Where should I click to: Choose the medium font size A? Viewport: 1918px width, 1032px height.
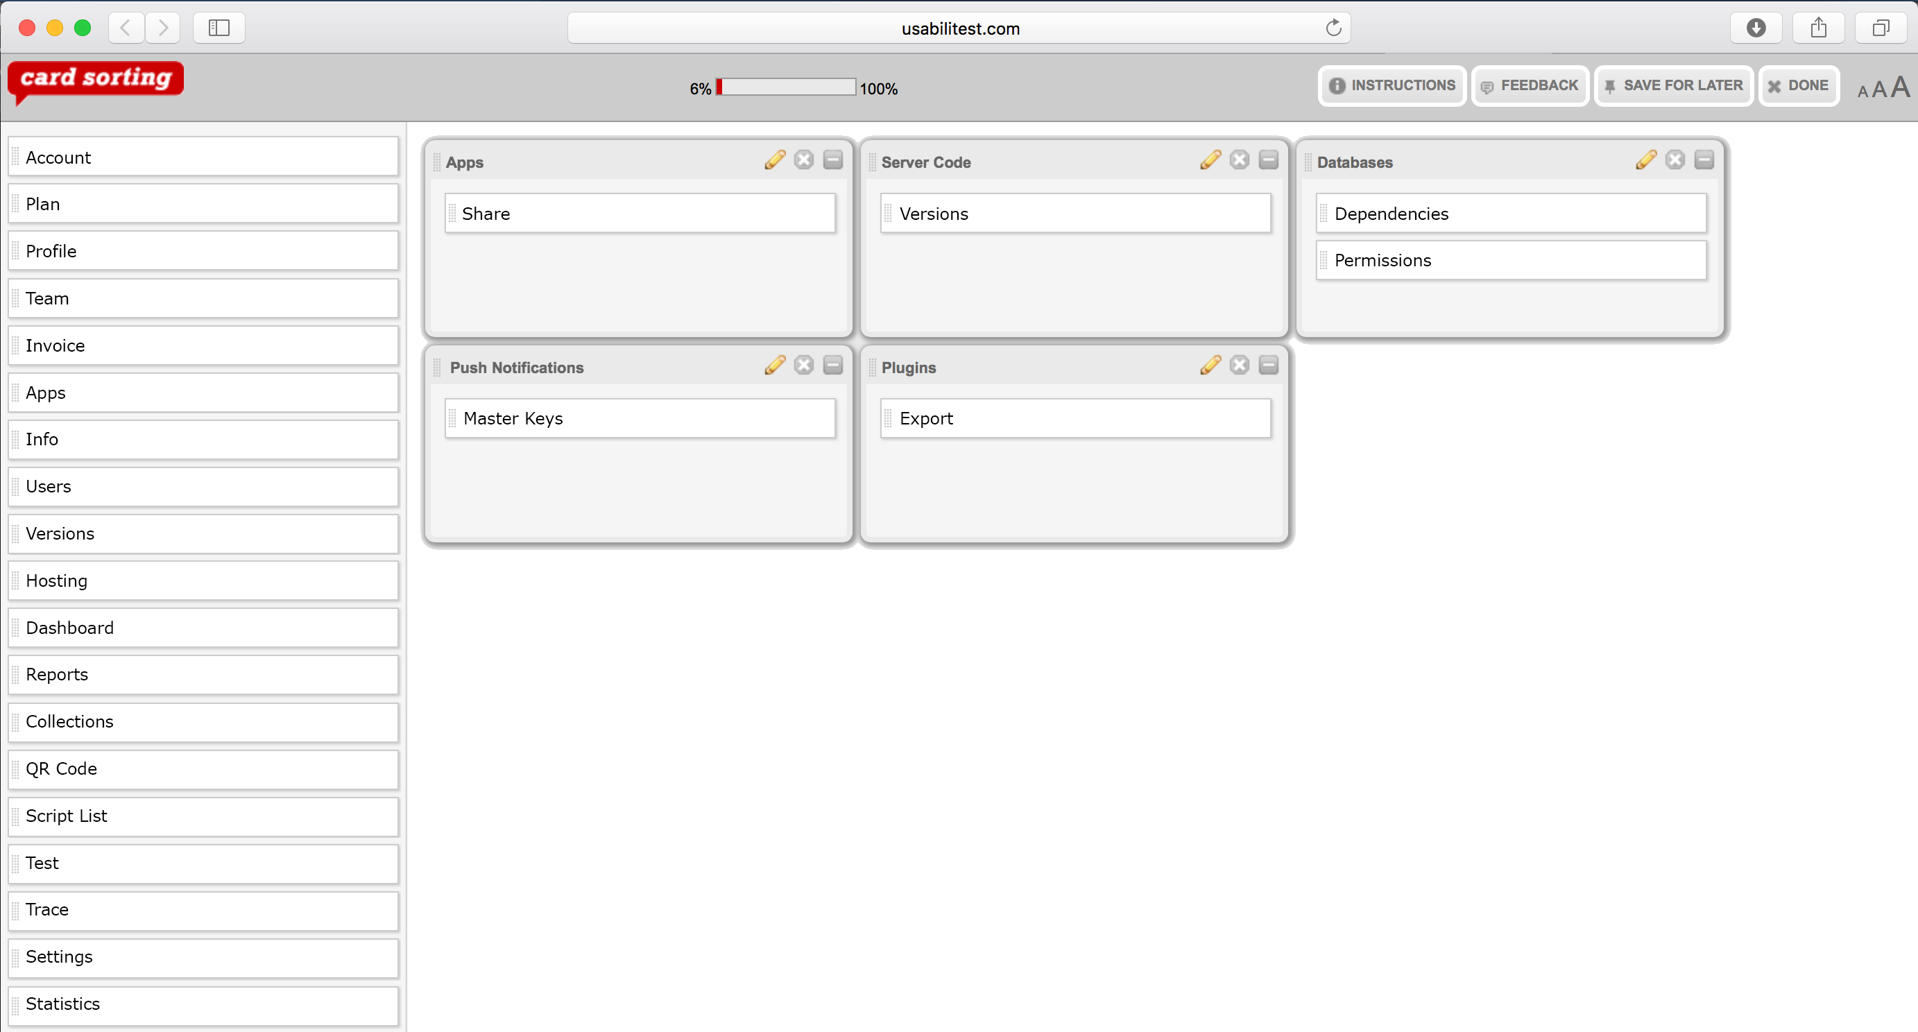tap(1878, 89)
